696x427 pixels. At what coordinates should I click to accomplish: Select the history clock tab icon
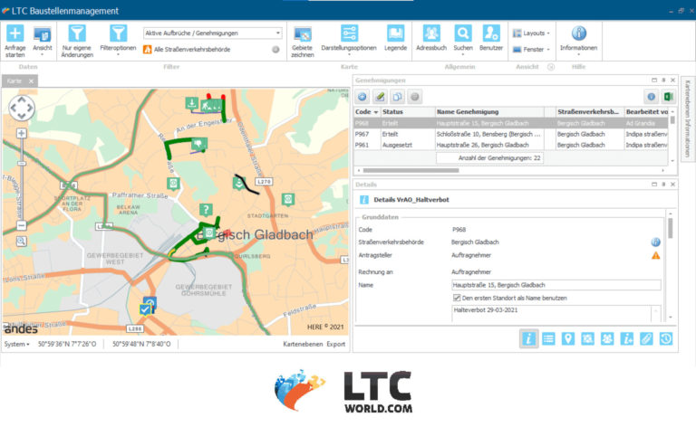point(666,339)
